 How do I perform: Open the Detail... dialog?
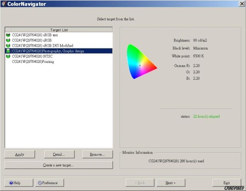(x=59, y=154)
